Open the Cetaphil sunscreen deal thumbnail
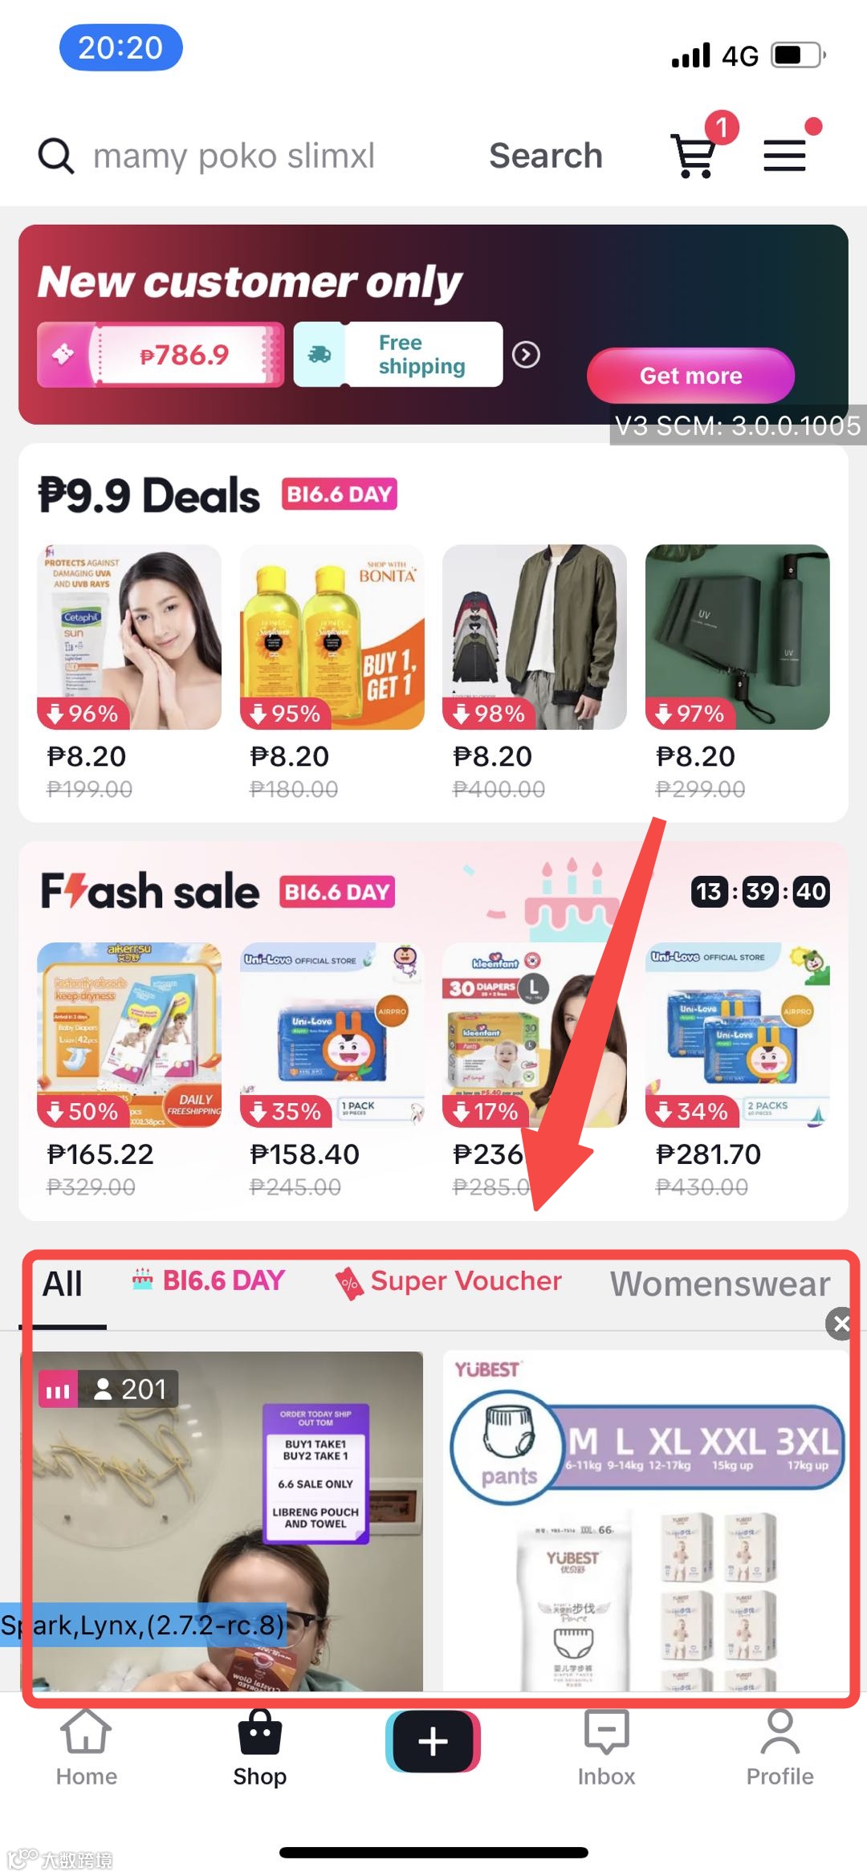867x1876 pixels. pyautogui.click(x=129, y=637)
